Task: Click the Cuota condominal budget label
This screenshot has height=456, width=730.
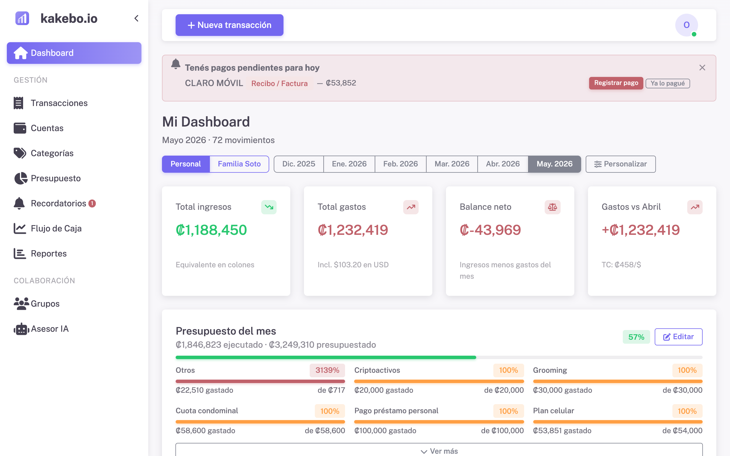Action: [x=207, y=410]
